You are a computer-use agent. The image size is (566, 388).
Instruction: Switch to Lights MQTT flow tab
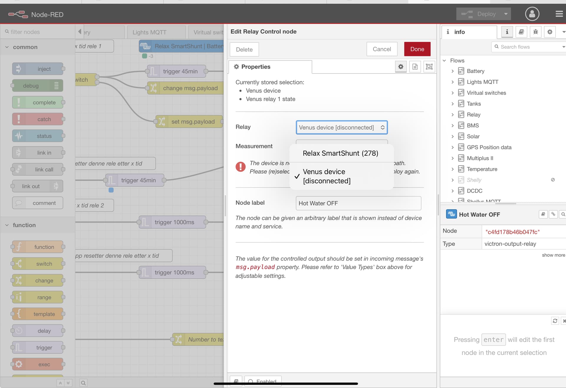click(x=149, y=32)
